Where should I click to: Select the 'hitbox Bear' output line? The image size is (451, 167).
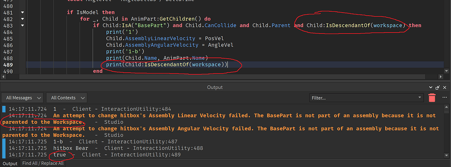(x=105, y=148)
